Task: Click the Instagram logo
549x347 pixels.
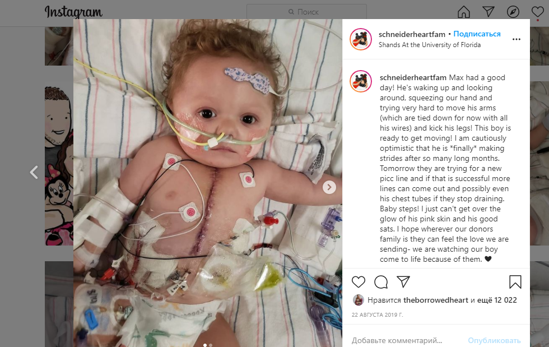Action: coord(73,12)
